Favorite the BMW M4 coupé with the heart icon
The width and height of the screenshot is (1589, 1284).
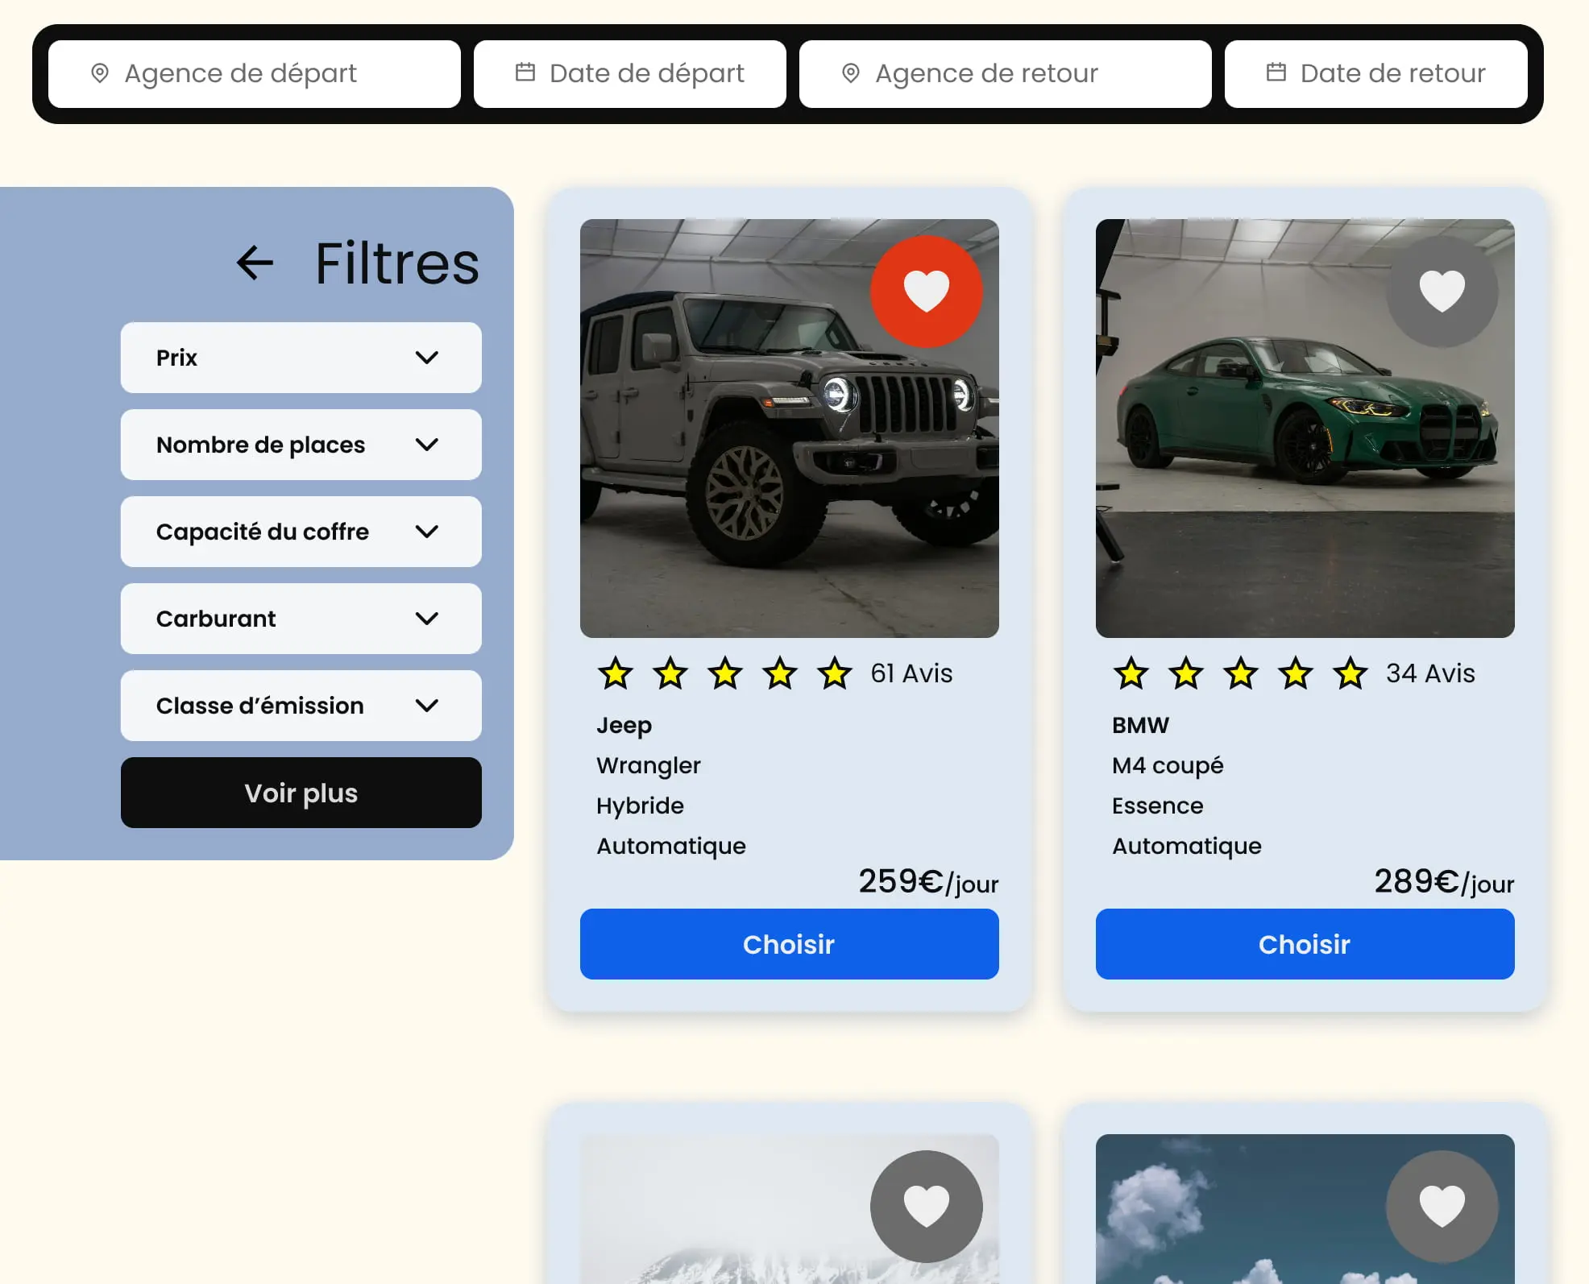(1442, 290)
